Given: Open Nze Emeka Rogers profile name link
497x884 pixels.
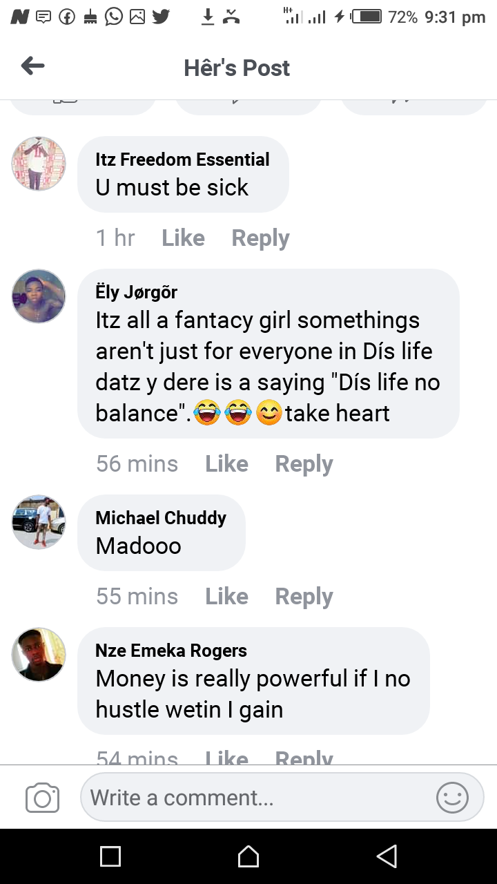Looking at the screenshot, I should 171,651.
